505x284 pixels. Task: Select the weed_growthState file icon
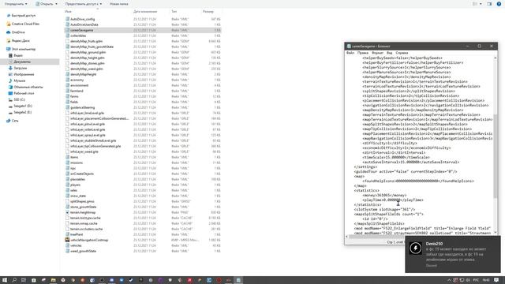pos(67,251)
